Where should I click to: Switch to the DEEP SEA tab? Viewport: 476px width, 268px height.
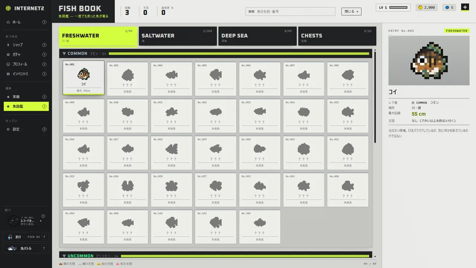click(x=257, y=36)
